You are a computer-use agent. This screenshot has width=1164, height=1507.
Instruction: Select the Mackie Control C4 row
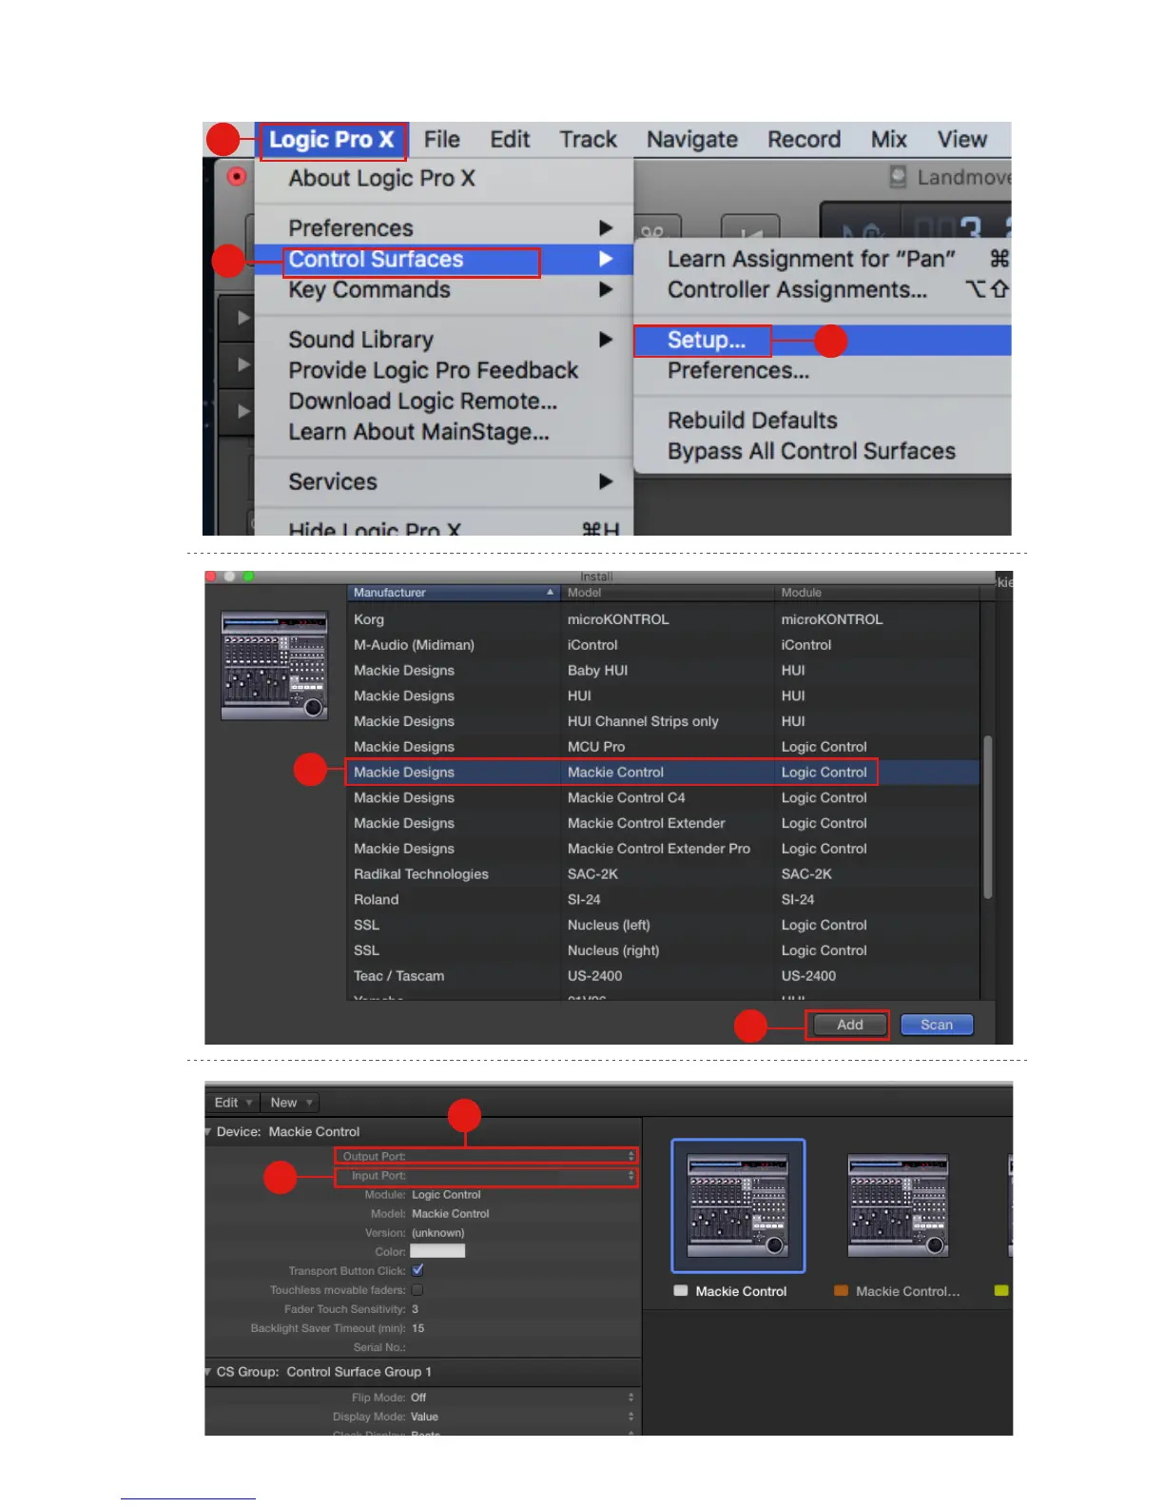(x=663, y=797)
